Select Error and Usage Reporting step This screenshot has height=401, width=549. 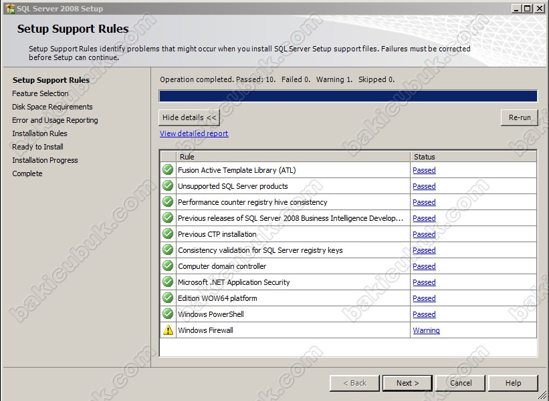pyautogui.click(x=55, y=120)
